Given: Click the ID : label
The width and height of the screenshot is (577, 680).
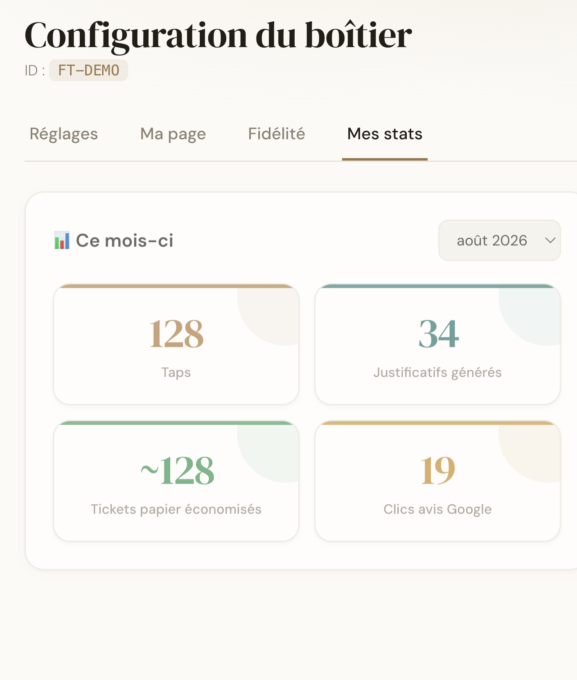Looking at the screenshot, I should 35,70.
